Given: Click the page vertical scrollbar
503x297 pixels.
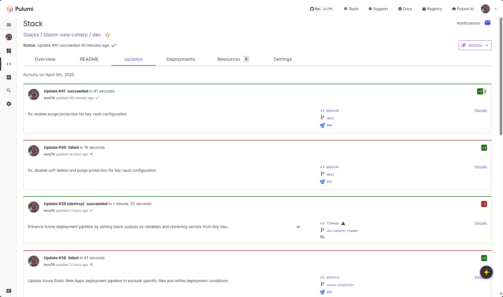Looking at the screenshot, I should click(501, 76).
